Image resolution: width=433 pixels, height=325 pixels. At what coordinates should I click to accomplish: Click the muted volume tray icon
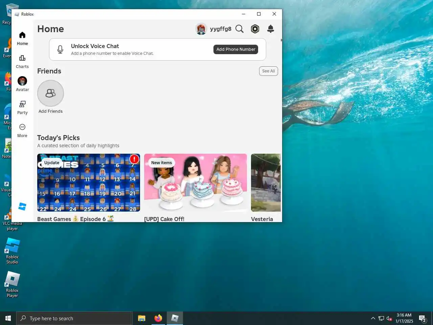pos(389,318)
